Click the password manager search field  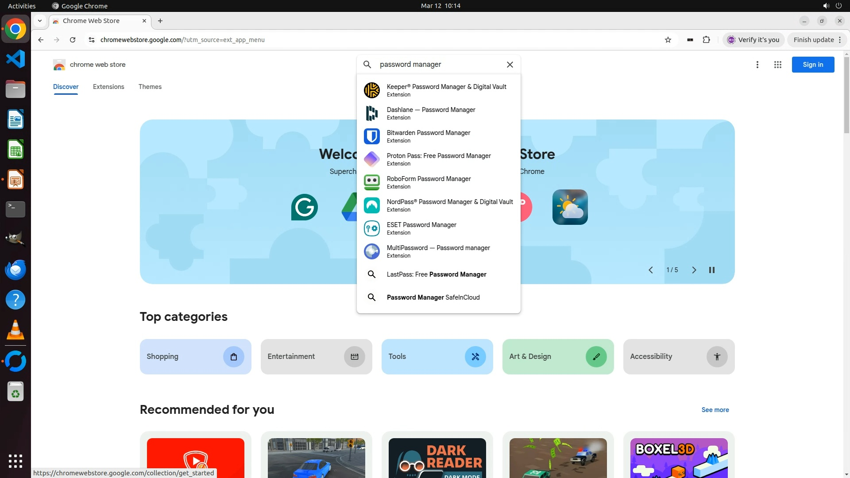click(438, 65)
